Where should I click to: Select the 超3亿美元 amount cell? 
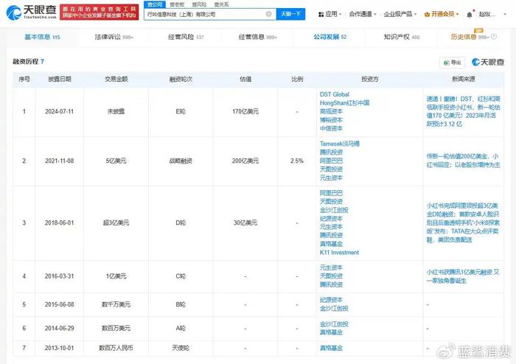[116, 223]
